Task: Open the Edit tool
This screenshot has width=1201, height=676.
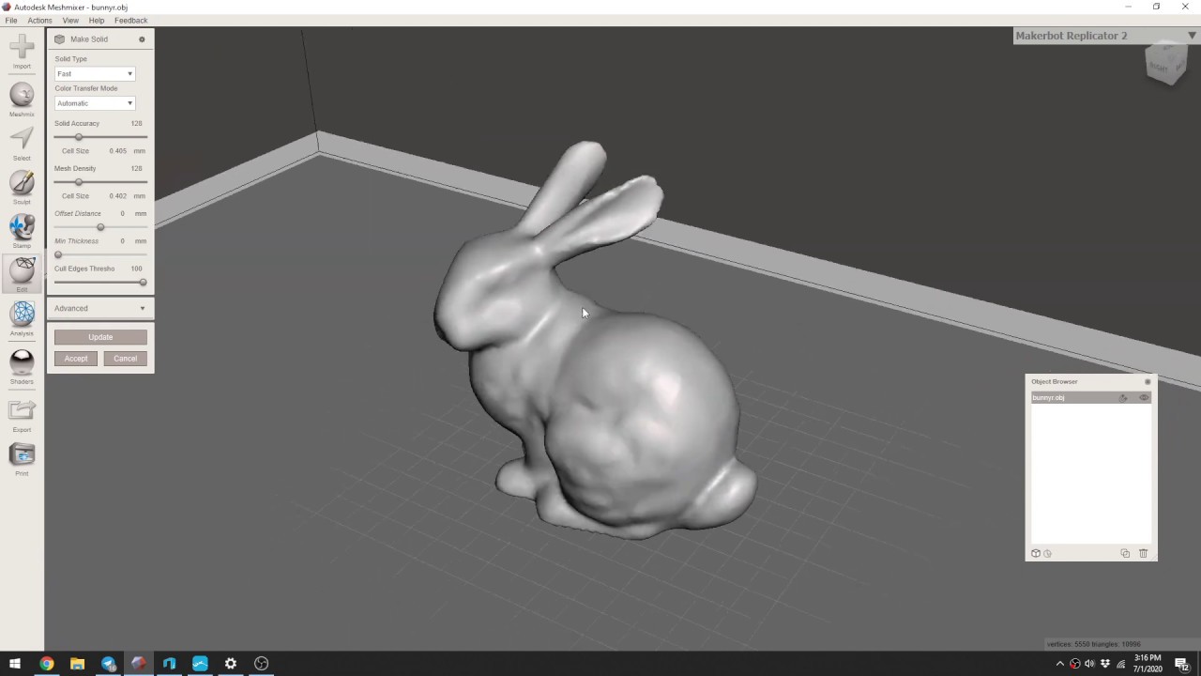Action: pos(22,274)
